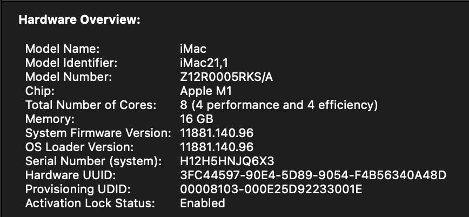Click the iMac21,1 model identifier value
Viewport: 469px width, 217px height.
[203, 63]
